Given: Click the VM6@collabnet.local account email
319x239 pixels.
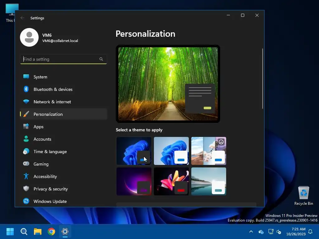Looking at the screenshot, I should tap(60, 41).
